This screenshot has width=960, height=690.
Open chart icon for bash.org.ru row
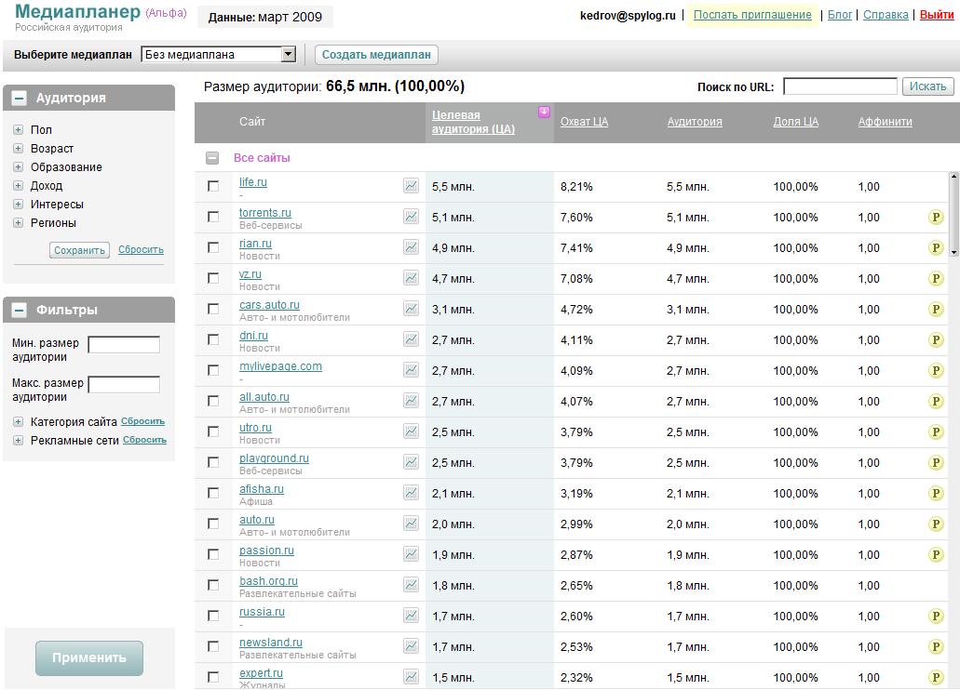(x=411, y=584)
